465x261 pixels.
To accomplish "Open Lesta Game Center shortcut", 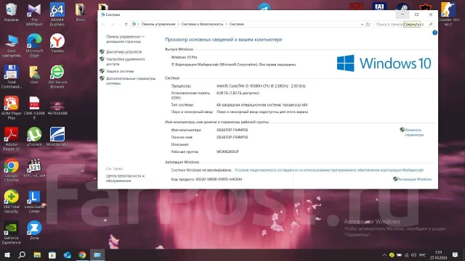I will (x=34, y=202).
